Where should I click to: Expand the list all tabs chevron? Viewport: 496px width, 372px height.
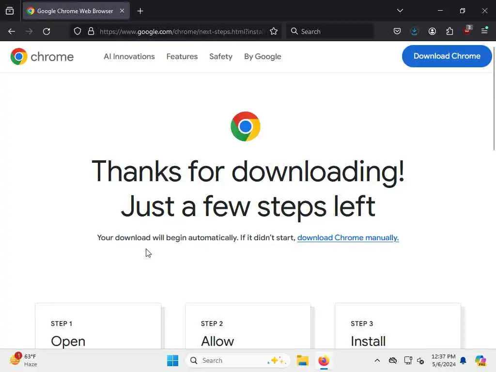[x=400, y=11]
